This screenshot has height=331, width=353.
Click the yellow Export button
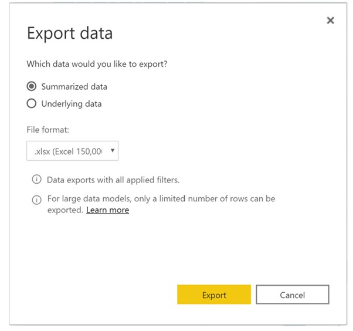pos(214,295)
